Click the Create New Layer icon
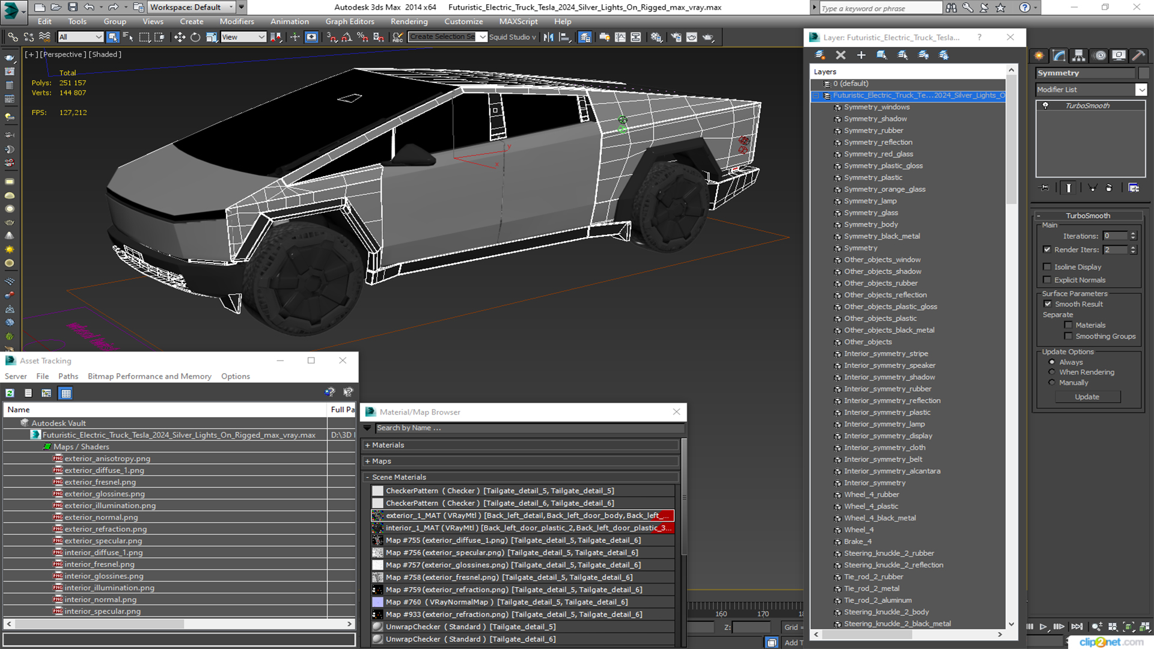Screen dimensions: 1154x649 click(x=820, y=55)
